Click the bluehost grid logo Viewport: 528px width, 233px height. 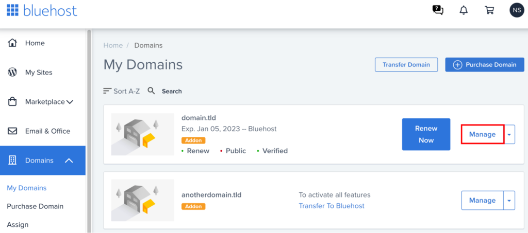[13, 10]
